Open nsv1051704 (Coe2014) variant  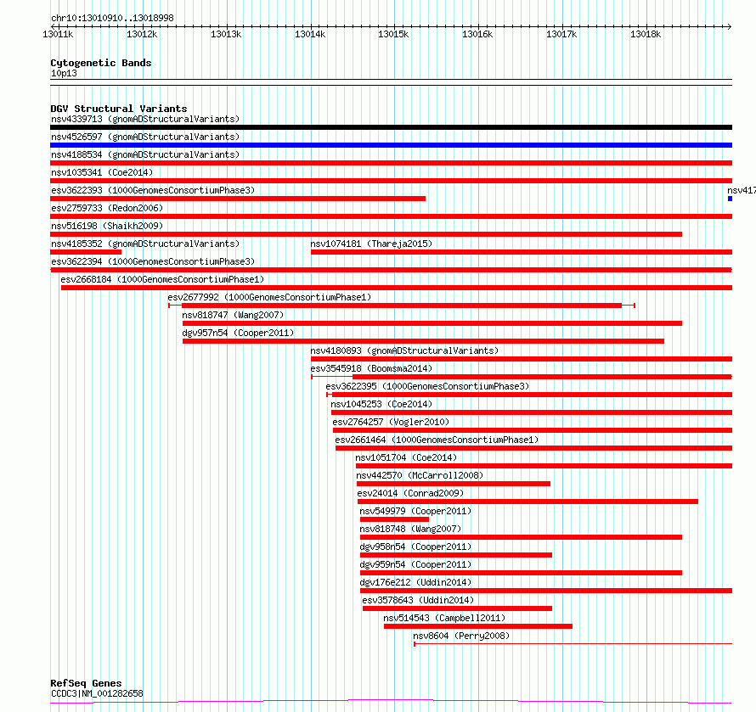point(406,457)
